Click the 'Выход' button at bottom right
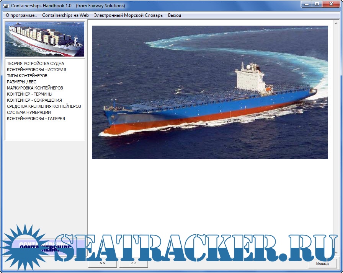The width and height of the screenshot is (343, 273). [322, 263]
